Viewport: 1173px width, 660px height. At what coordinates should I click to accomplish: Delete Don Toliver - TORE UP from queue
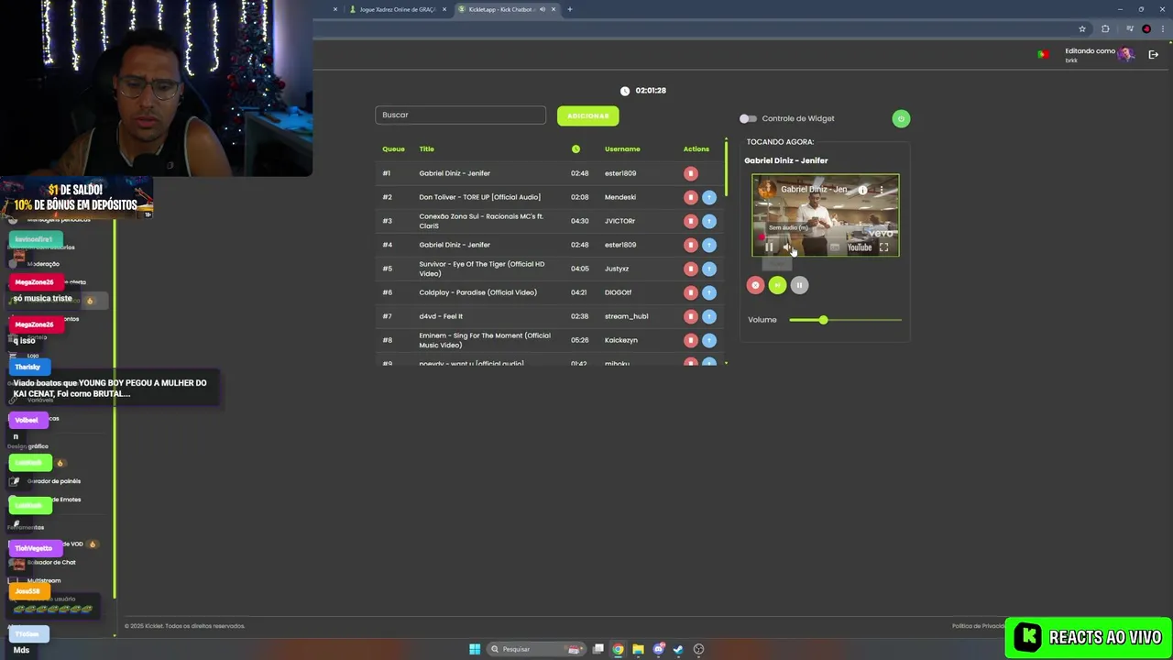click(691, 197)
